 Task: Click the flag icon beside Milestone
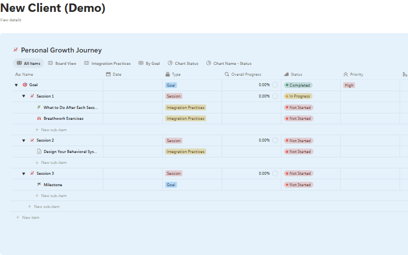(x=39, y=184)
